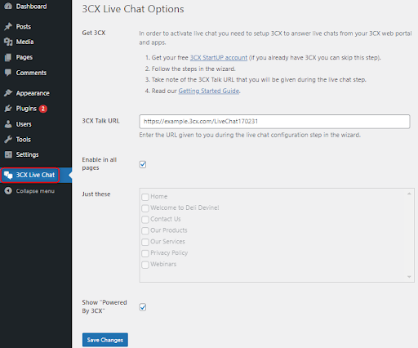Click the Plugins plug icon
This screenshot has width=418, height=348.
8,109
